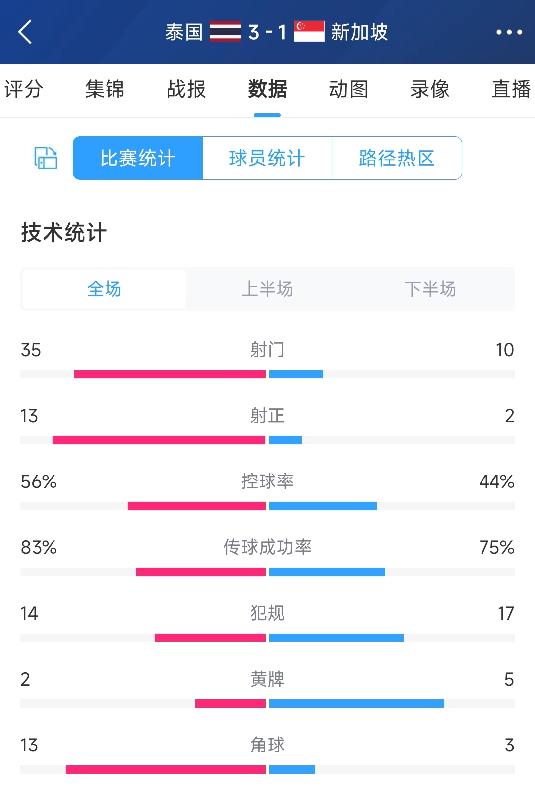The image size is (535, 799).
Task: Switch to the 集锦 tab
Action: pos(105,90)
